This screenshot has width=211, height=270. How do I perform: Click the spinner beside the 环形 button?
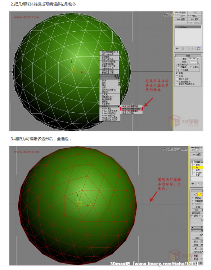[x=203, y=210]
